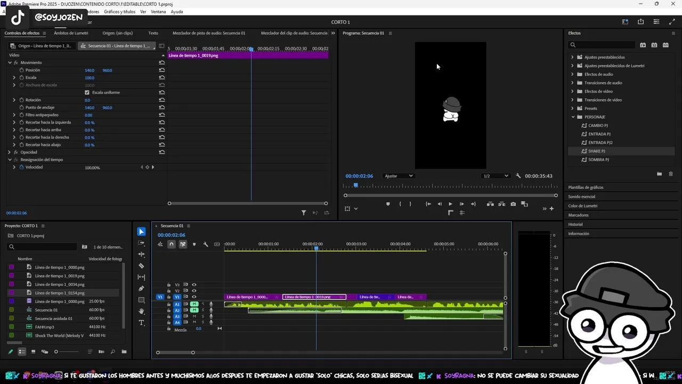Open the Project panel search icon
Viewport: 682px width, 384px height.
(x=112, y=351)
